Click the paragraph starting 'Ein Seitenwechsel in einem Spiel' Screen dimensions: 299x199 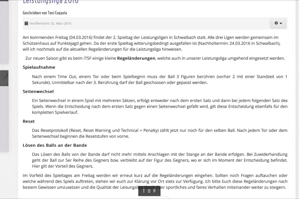[x=159, y=106]
